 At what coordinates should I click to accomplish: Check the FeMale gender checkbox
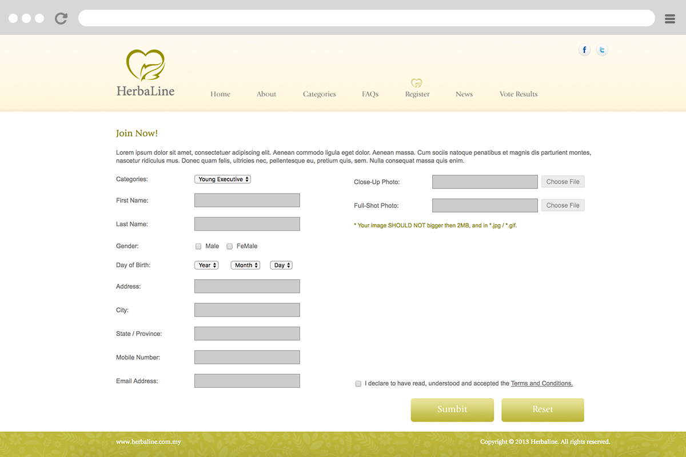[230, 247]
